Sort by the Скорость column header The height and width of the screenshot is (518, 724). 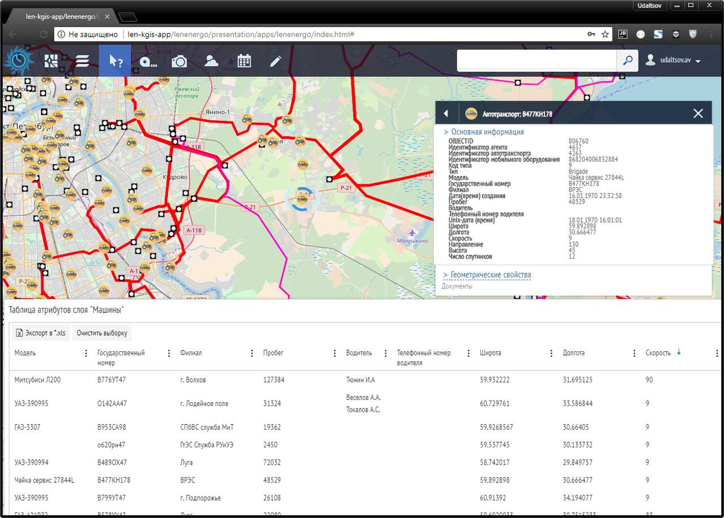click(x=658, y=353)
